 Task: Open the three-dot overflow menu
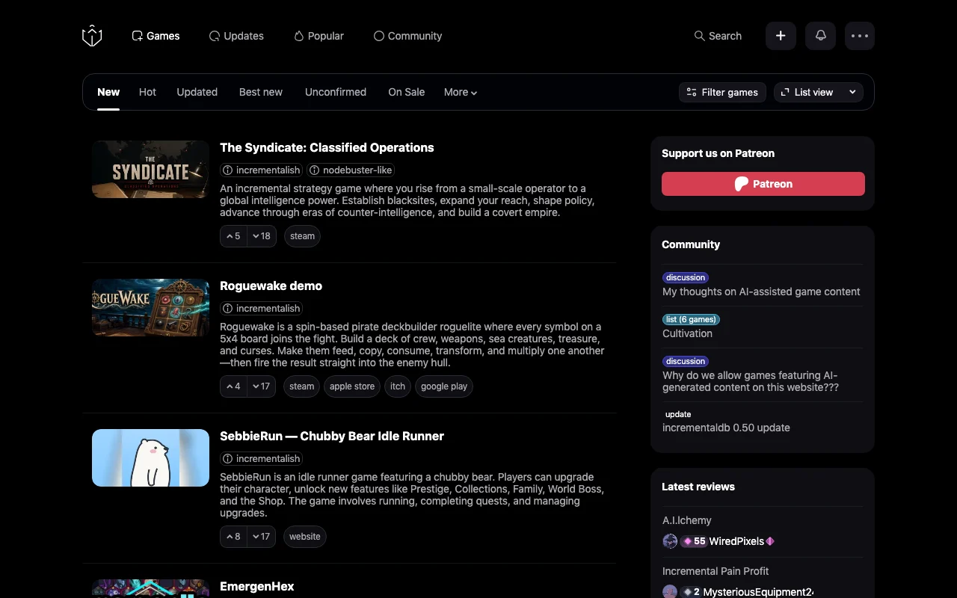(x=860, y=36)
